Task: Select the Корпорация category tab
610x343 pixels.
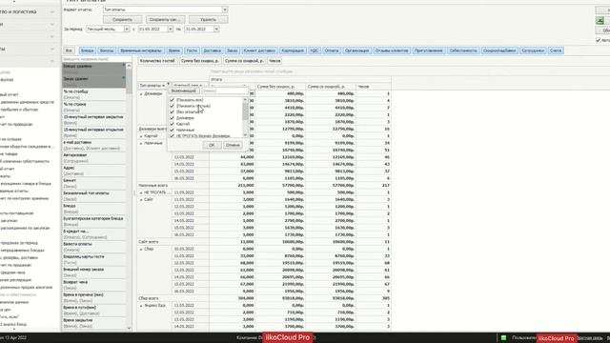Action: (x=293, y=50)
